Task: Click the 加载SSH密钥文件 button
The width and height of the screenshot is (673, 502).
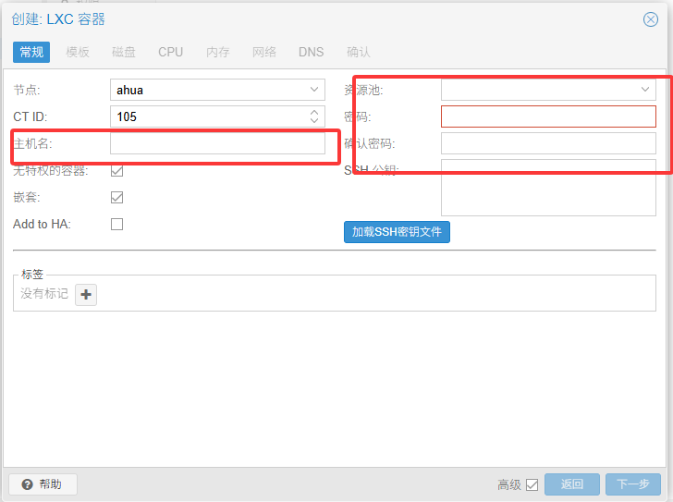Action: pyautogui.click(x=397, y=231)
